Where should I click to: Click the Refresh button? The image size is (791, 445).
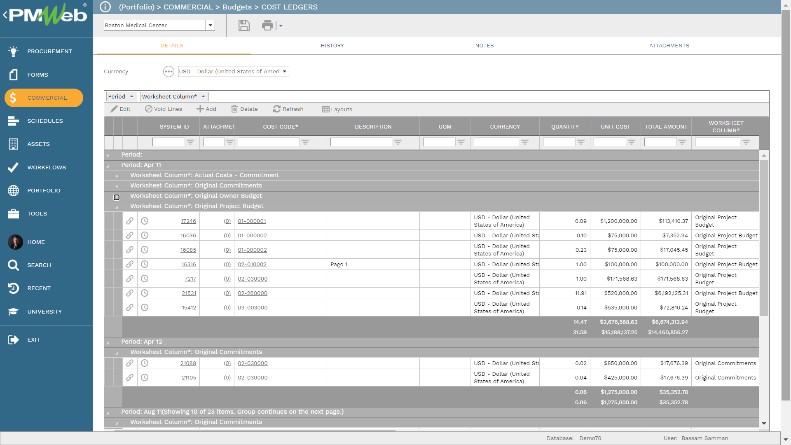[x=288, y=109]
